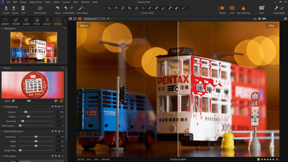Click the Sharpening Radius value field
The height and width of the screenshot is (162, 288).
(x=60, y=116)
